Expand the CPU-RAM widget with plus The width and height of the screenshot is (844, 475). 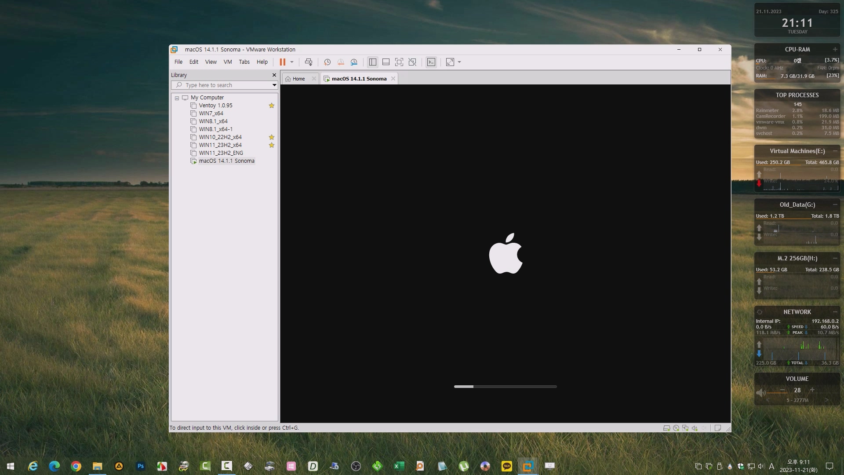tap(835, 49)
